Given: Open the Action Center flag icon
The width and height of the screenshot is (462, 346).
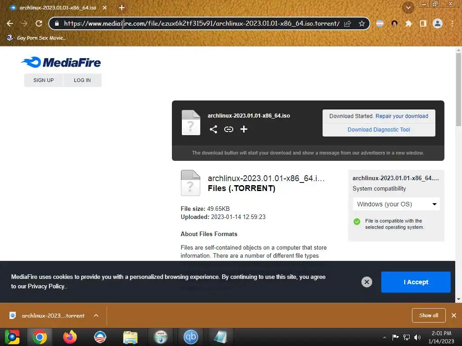Looking at the screenshot, I should [395, 337].
